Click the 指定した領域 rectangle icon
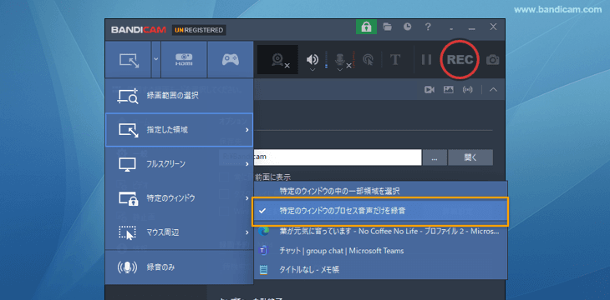The height and width of the screenshot is (300, 610). [129, 130]
